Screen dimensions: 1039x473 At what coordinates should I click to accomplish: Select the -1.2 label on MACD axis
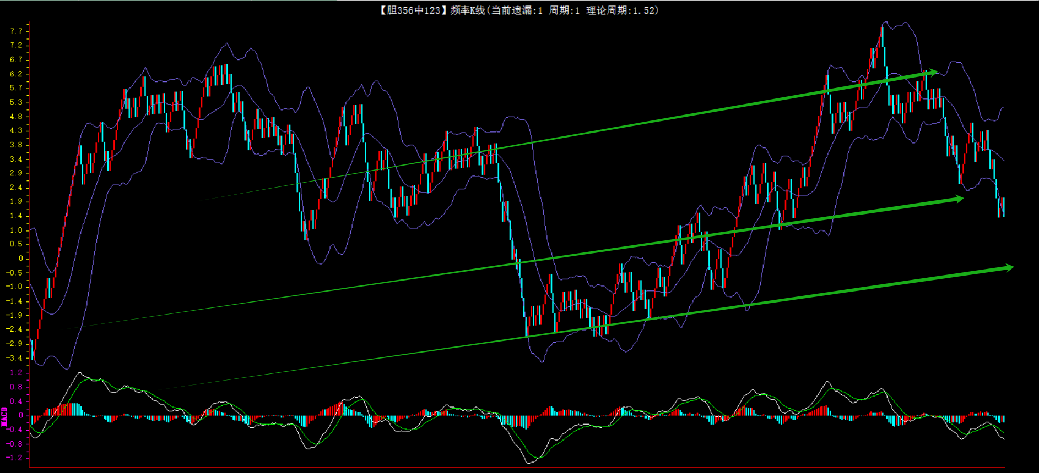click(14, 458)
